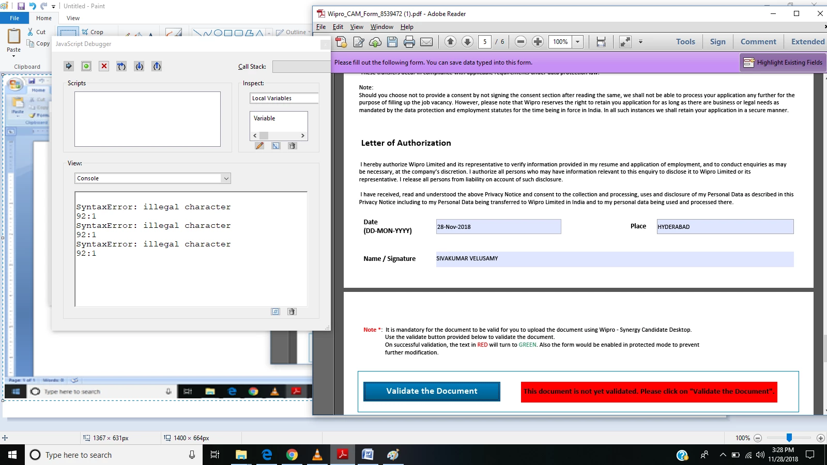
Task: Switch to the View tab in Paint
Action: click(x=73, y=18)
